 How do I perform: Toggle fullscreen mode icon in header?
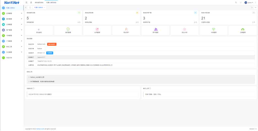[241, 3]
